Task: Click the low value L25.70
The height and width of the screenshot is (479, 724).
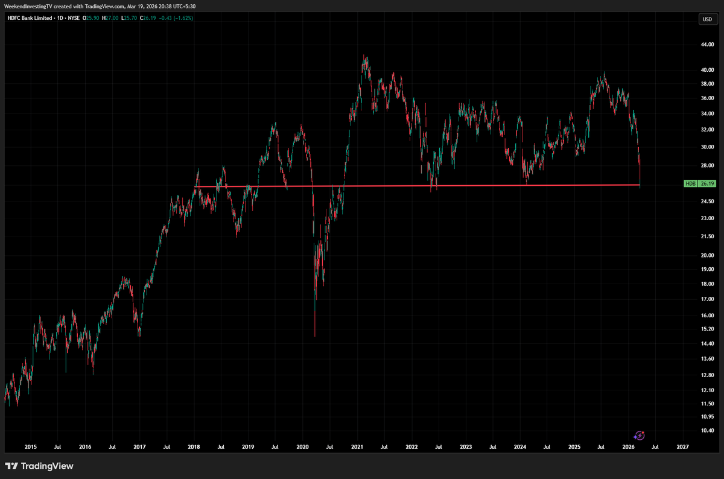Action: (x=129, y=18)
